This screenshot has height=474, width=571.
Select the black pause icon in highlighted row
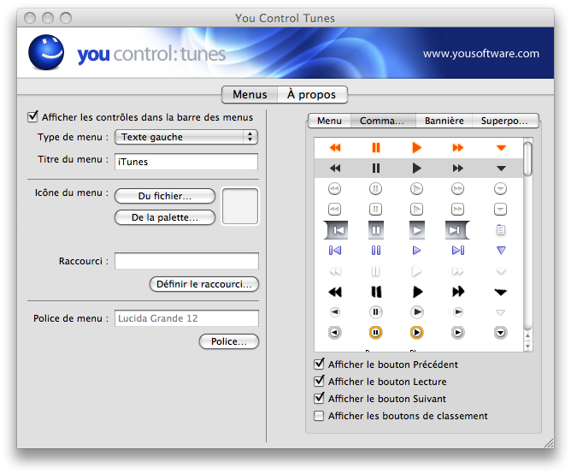[x=376, y=168]
